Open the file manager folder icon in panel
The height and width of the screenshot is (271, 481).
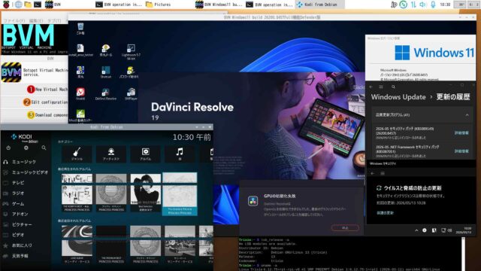pos(28,5)
